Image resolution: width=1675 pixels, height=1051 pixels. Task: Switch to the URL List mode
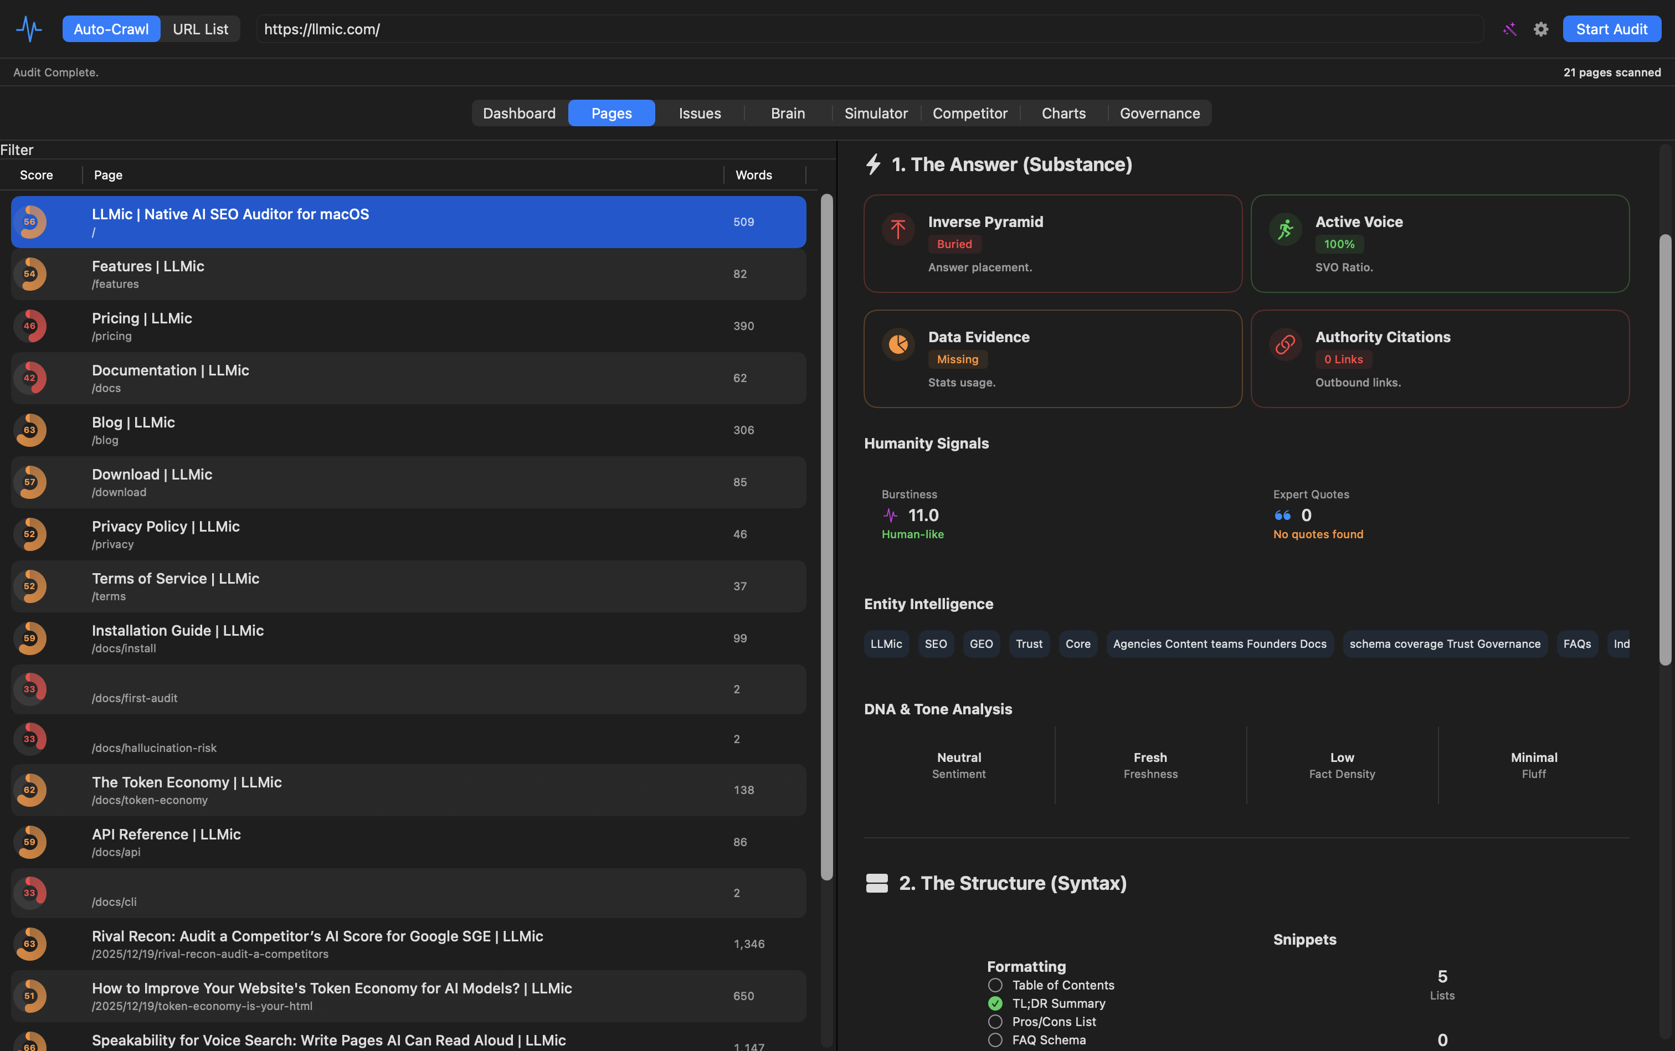pyautogui.click(x=201, y=29)
